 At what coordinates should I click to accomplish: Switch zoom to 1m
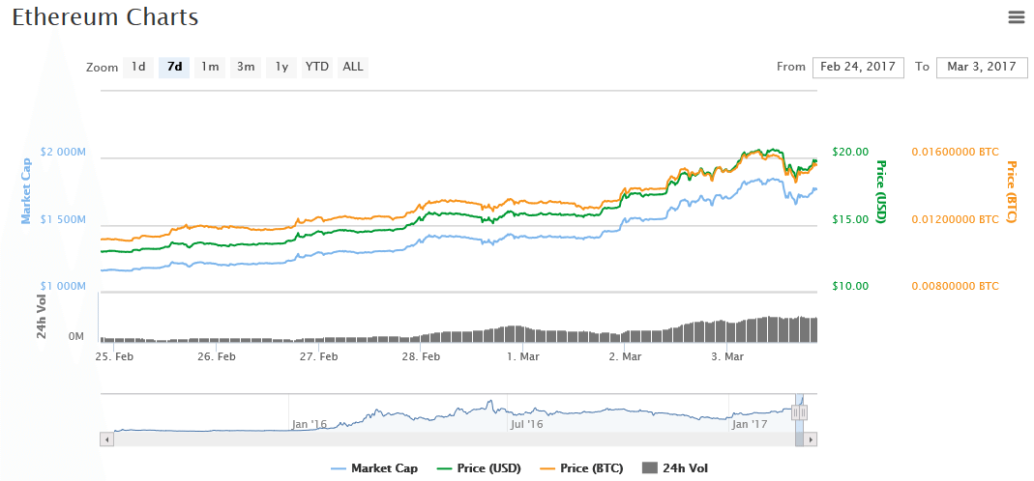point(210,67)
